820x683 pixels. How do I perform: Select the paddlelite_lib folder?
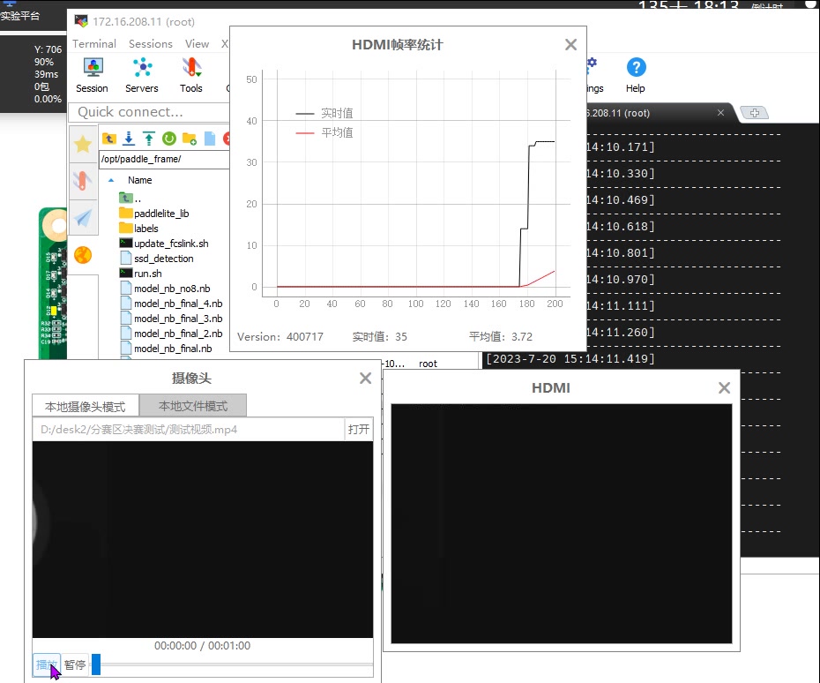click(x=160, y=214)
